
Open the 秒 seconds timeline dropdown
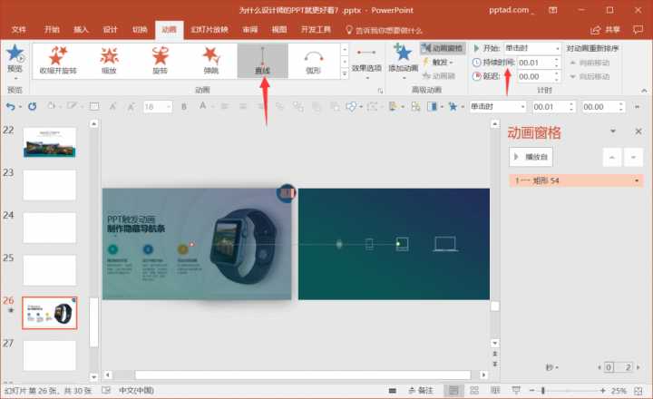point(551,367)
